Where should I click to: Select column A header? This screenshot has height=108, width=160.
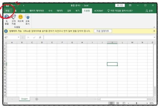(x=12, y=43)
